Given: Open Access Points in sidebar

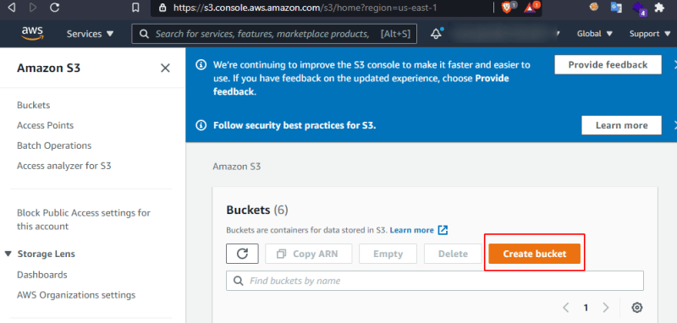Looking at the screenshot, I should 46,125.
